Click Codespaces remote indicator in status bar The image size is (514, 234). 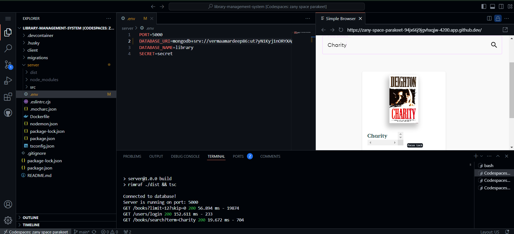coord(36,232)
